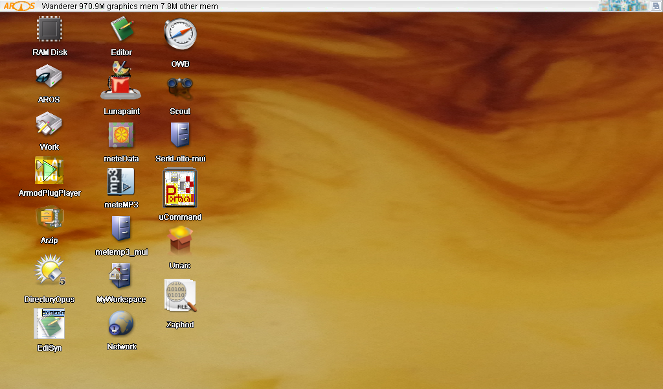663x389 pixels.
Task: Select the SerkLotto-mui drawer icon
Action: [180, 135]
